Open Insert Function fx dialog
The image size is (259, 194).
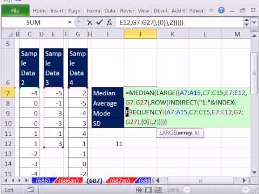109,23
